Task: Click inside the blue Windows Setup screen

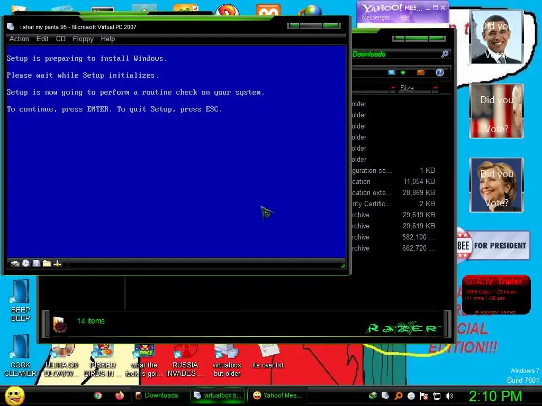Action: coord(176,151)
